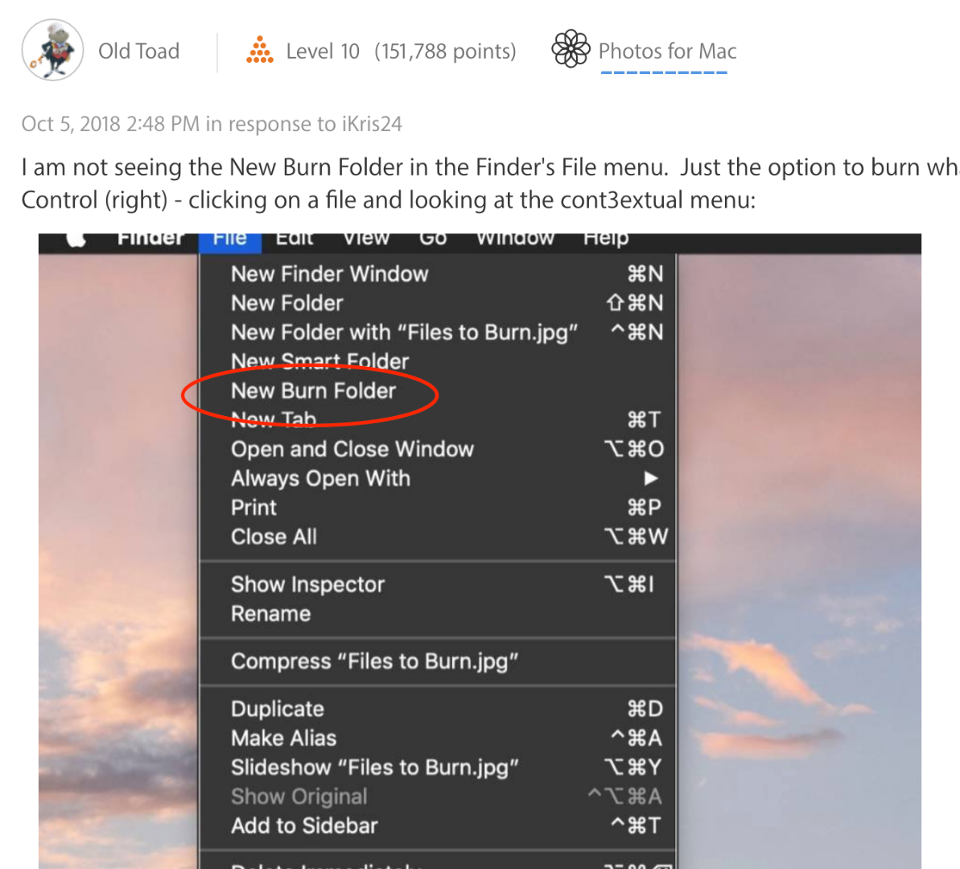Choose Show Inspector from the menu
The height and width of the screenshot is (869, 960).
[x=307, y=584]
